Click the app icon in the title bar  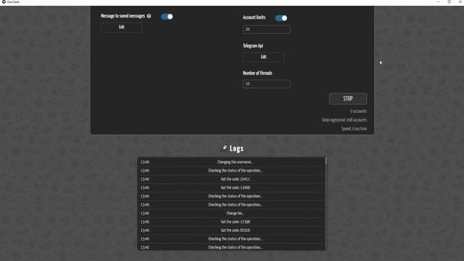(4, 1)
